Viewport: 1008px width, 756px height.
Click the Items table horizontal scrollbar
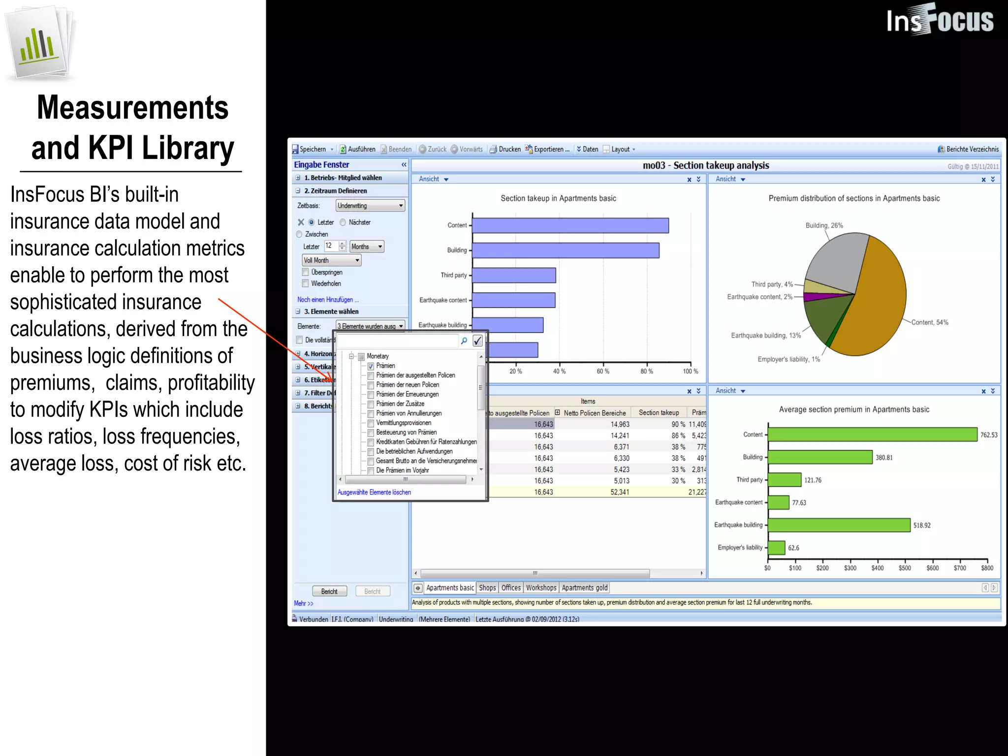535,573
